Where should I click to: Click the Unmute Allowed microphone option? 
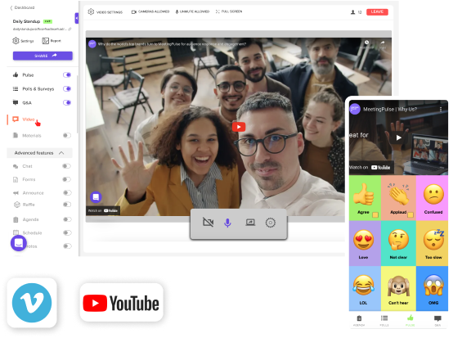coord(192,11)
